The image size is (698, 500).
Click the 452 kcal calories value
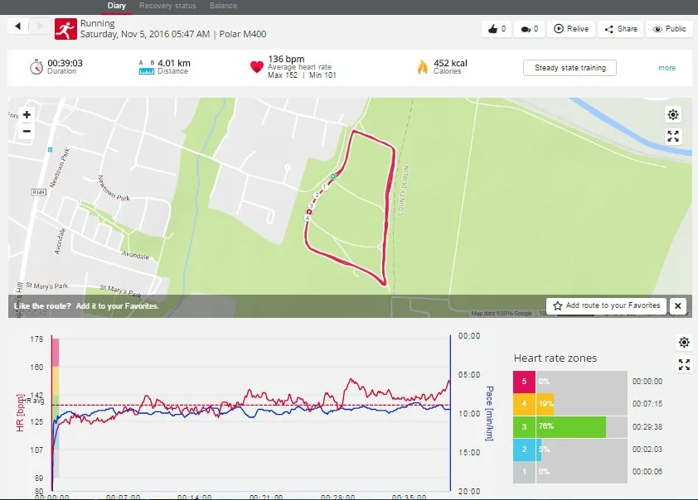tap(450, 63)
